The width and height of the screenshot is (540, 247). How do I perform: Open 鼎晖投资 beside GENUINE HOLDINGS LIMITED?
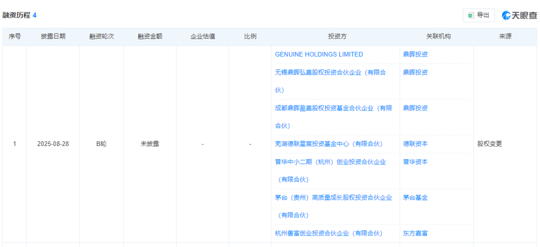pyautogui.click(x=415, y=54)
